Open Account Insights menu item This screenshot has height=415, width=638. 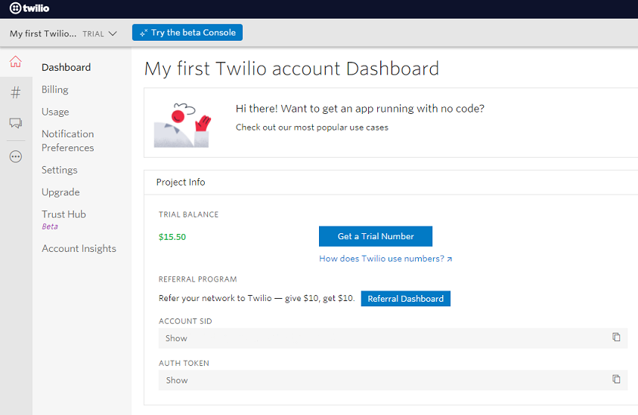79,248
